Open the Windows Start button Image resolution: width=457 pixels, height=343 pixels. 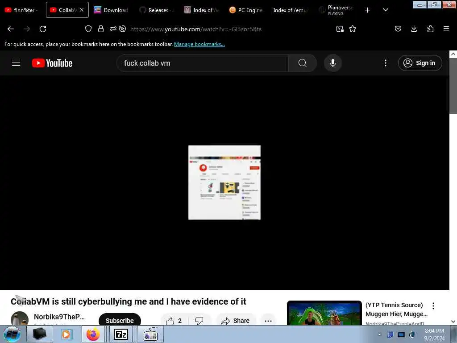coord(12,334)
